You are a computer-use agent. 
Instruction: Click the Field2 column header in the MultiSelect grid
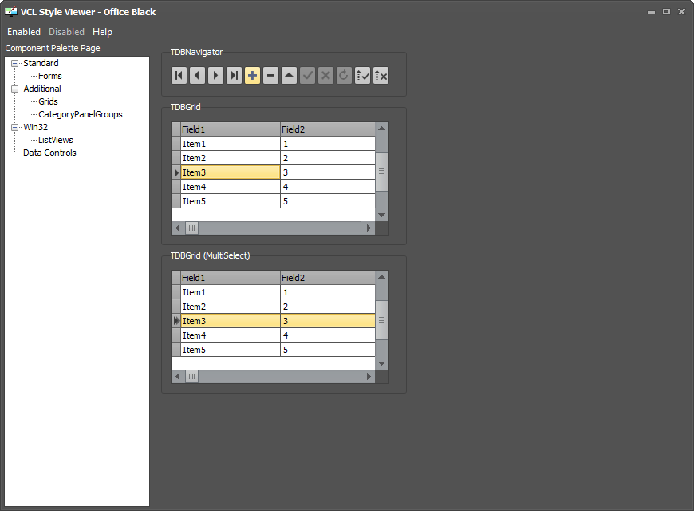click(328, 278)
